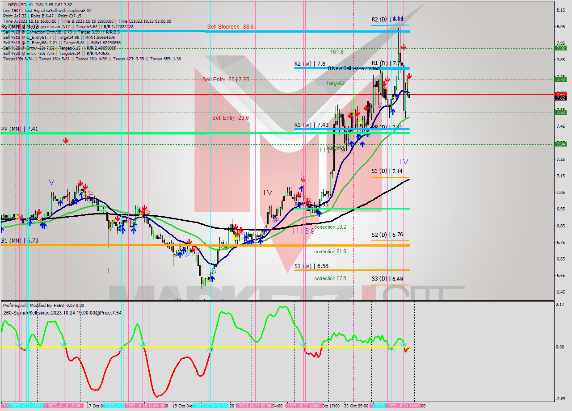Click the 'correction 61.8' label

pos(330,252)
